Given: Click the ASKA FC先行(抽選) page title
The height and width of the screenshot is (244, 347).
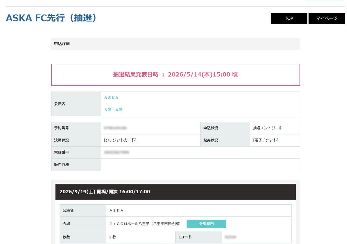Looking at the screenshot, I should tap(51, 18).
